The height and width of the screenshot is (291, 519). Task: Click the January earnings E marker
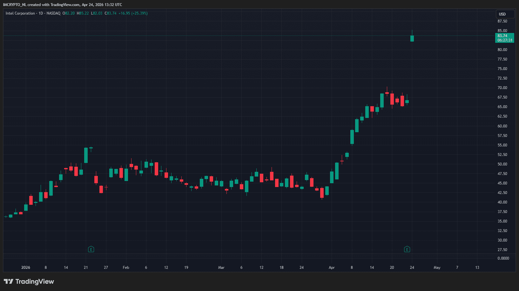(91, 249)
